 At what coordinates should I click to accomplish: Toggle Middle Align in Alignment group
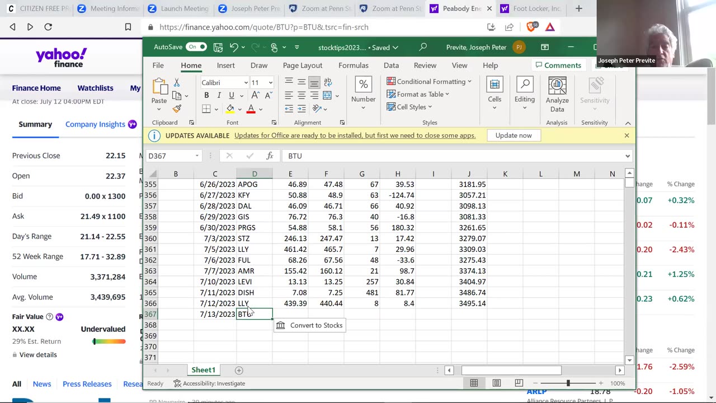pos(302,82)
